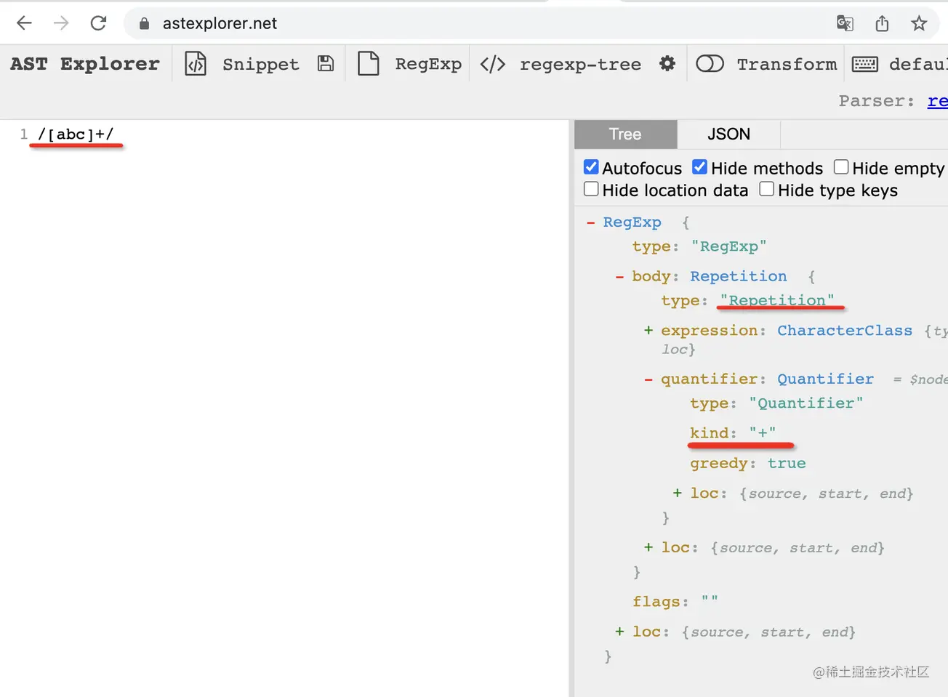The width and height of the screenshot is (948, 697).
Task: Select the kind key in quantifier
Action: coord(710,433)
